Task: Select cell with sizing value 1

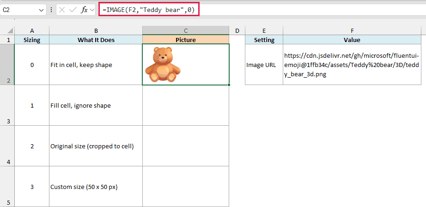Action: tap(32, 105)
